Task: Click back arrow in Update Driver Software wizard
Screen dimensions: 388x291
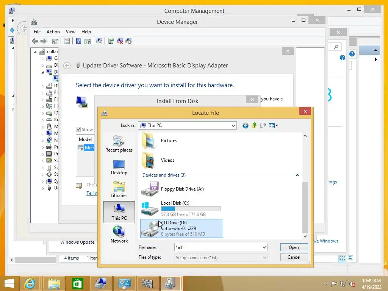Action: 67,66
